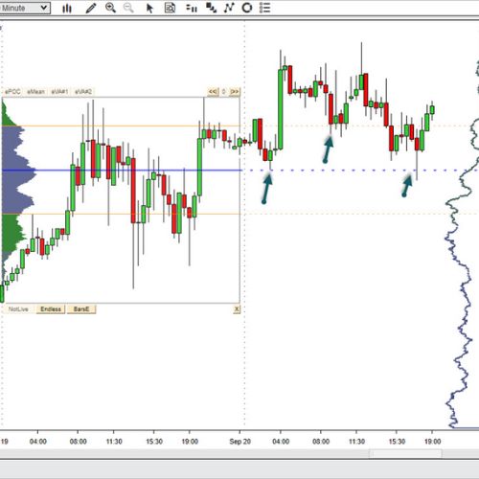
Task: Select the arrow pointer tool
Action: click(149, 8)
